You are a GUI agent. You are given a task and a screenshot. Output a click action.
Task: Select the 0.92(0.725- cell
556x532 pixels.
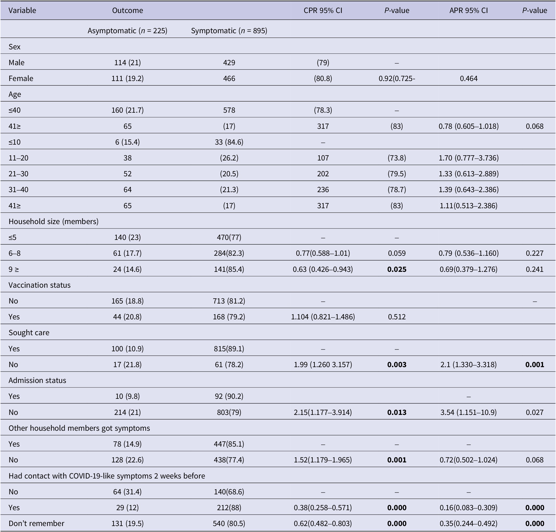pos(397,79)
